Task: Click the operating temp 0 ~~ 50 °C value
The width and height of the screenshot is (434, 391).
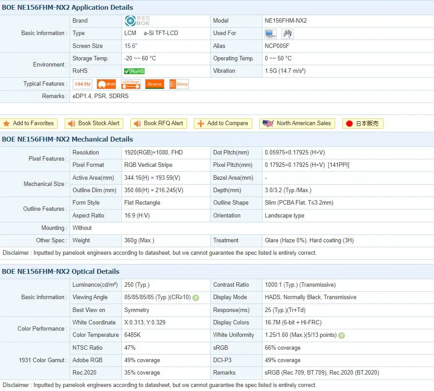Action: click(278, 59)
